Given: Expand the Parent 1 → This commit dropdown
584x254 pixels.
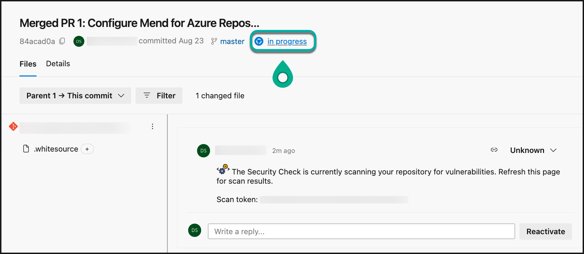Looking at the screenshot, I should click(x=75, y=96).
